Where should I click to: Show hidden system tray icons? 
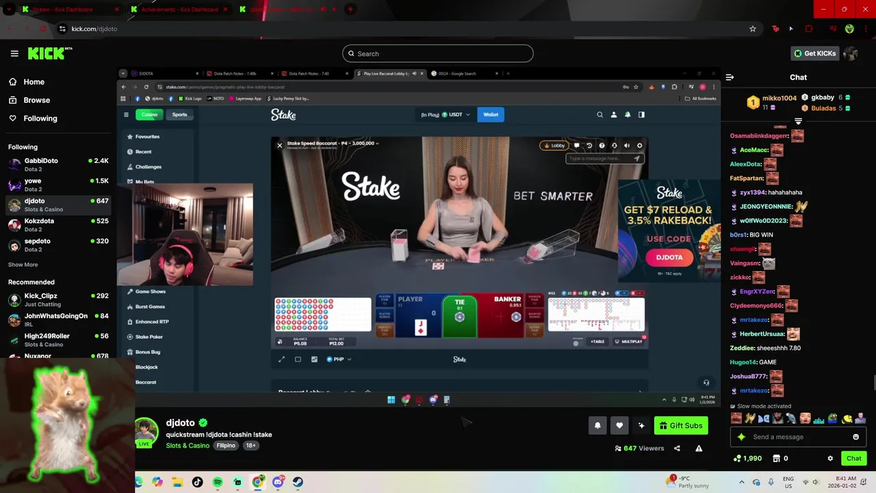click(x=741, y=482)
